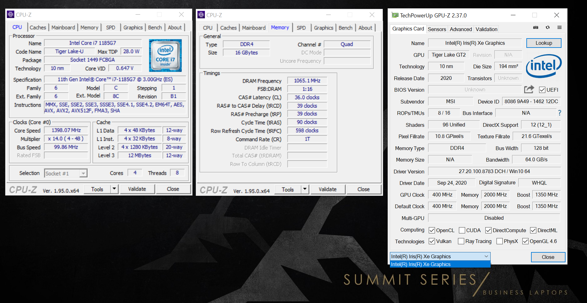Click the processor Name field value

pyautogui.click(x=93, y=43)
